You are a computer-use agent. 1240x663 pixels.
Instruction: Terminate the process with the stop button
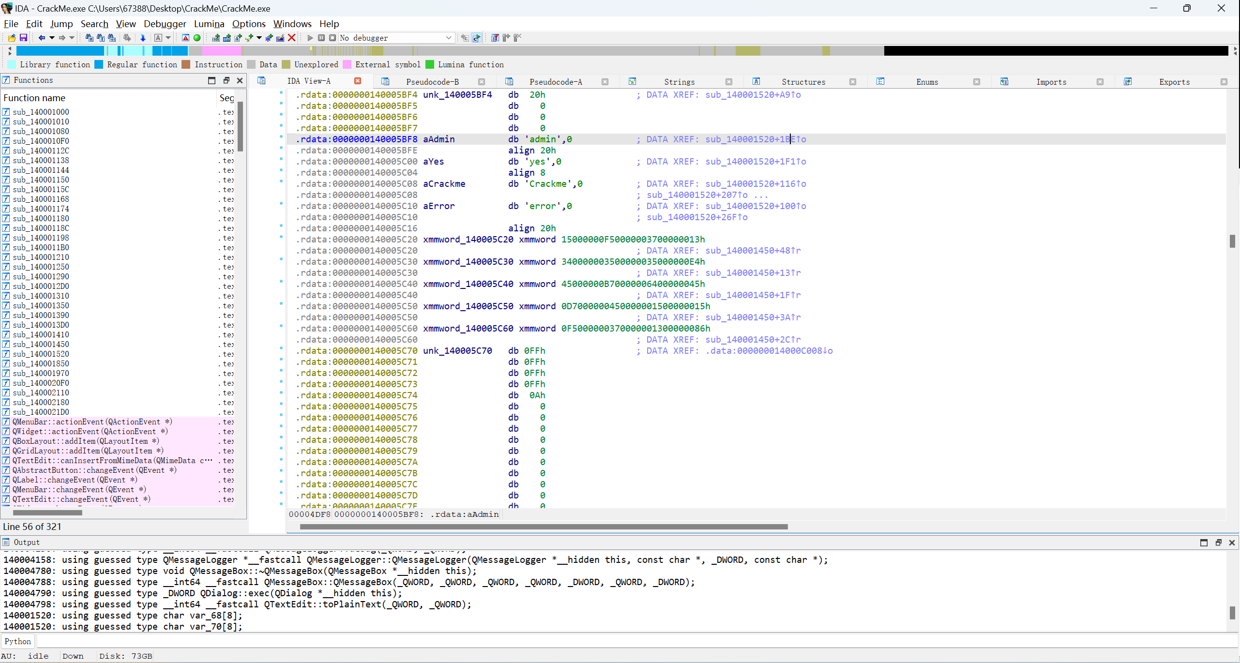click(x=333, y=38)
